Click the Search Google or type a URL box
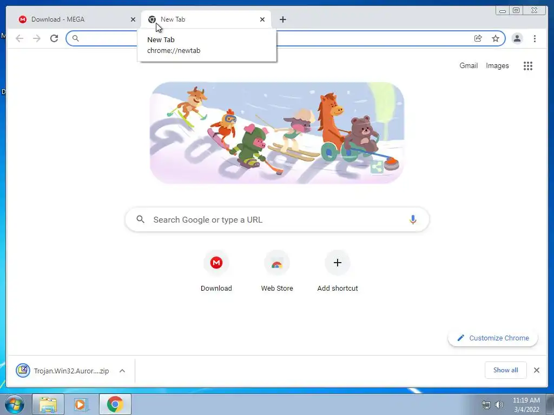Screen dimensions: 554x415 tap(277, 219)
